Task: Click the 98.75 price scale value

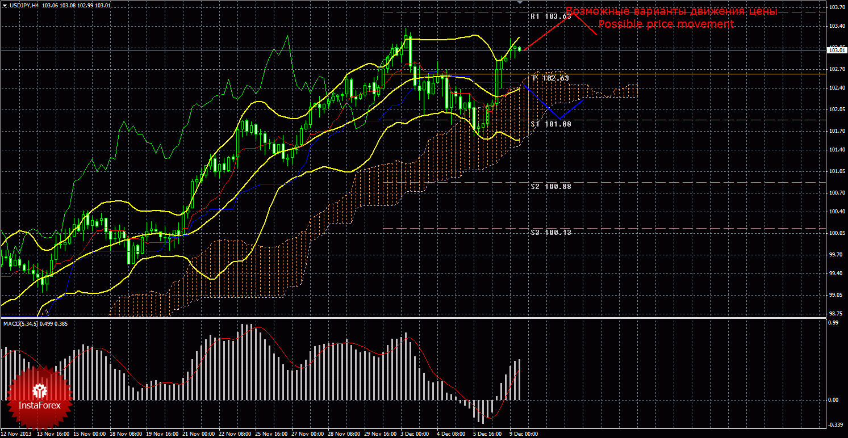Action: (x=834, y=314)
